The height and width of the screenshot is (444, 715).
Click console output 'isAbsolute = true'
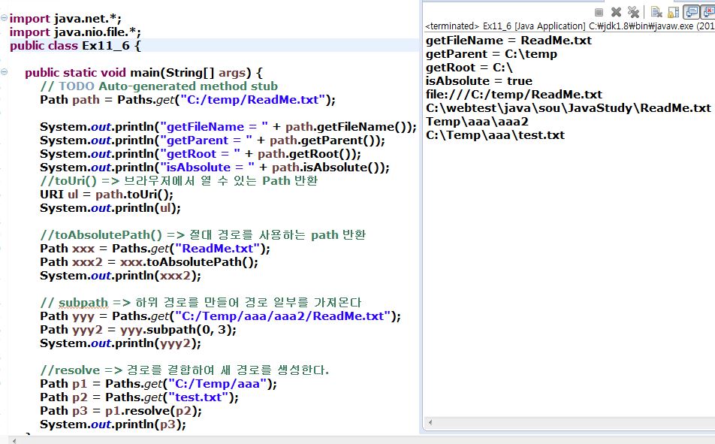(x=479, y=81)
